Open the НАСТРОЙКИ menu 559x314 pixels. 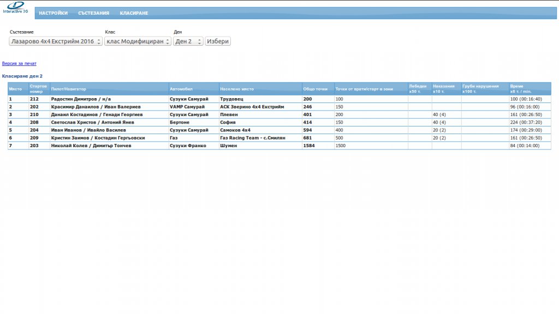[53, 13]
